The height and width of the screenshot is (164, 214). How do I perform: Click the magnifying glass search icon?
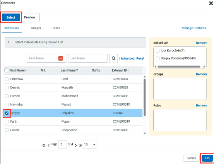113,58
